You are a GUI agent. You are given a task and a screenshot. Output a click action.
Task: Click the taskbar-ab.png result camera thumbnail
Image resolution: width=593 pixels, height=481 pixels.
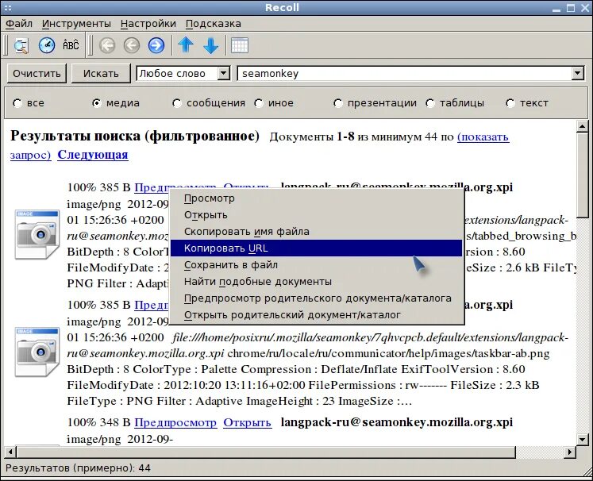(37, 352)
